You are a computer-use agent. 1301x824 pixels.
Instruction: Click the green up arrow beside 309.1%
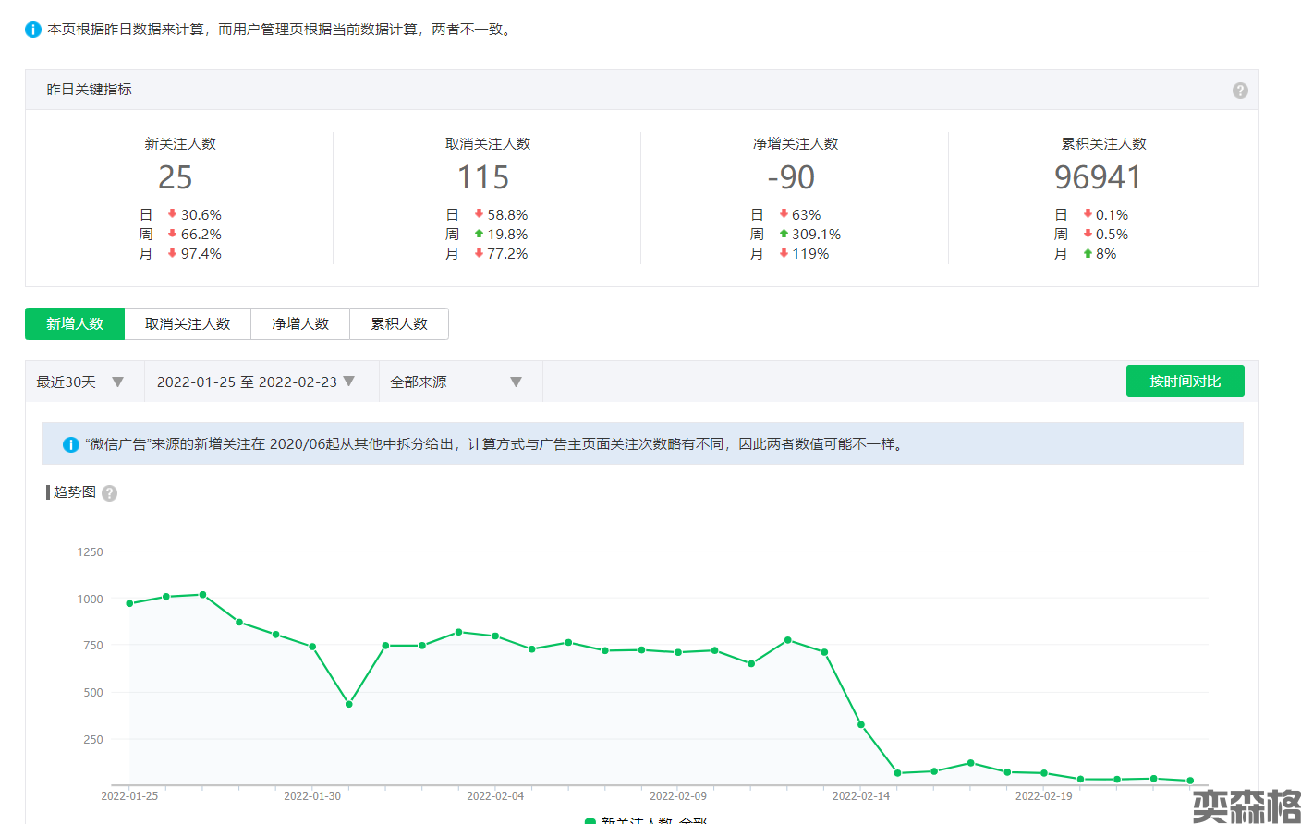[x=784, y=235]
